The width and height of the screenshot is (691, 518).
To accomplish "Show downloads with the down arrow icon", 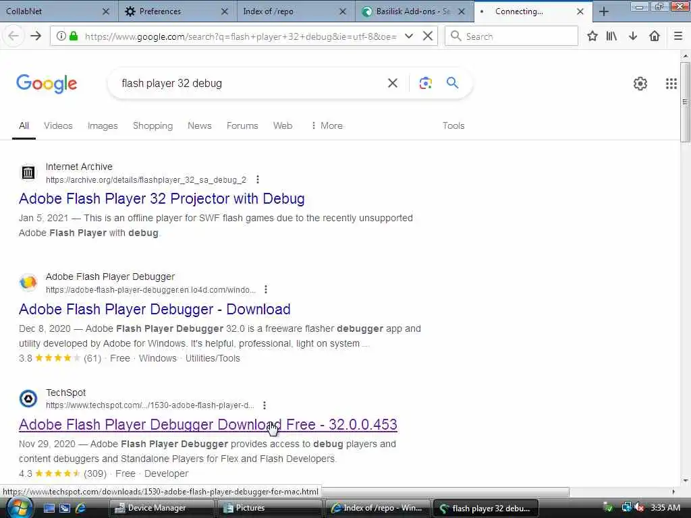I will (x=633, y=36).
